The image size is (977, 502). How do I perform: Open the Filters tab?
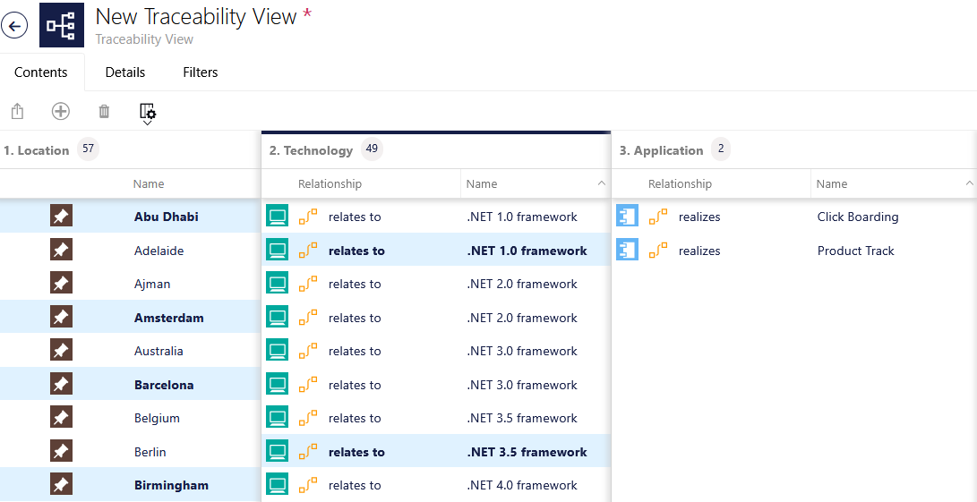[x=201, y=72]
